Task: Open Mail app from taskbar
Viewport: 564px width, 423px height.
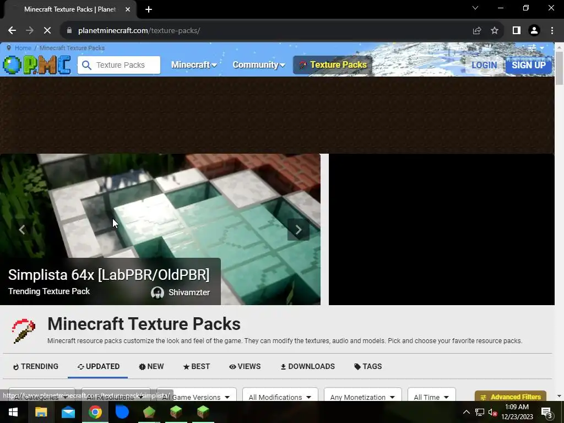Action: point(68,412)
